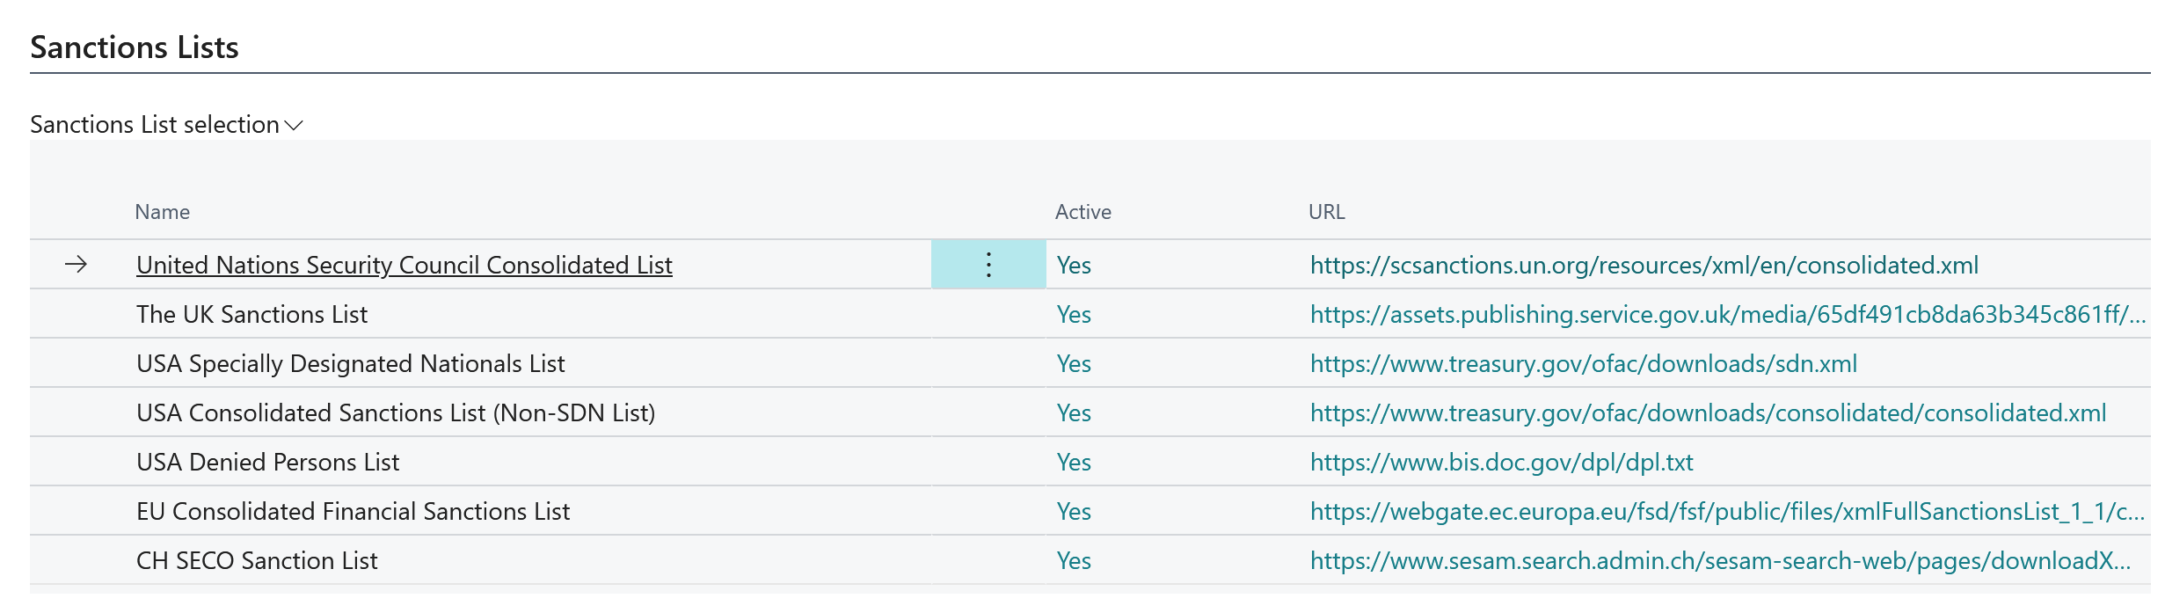
Task: Open the assets.publishing.service.gov.uk URL
Action: [1728, 314]
